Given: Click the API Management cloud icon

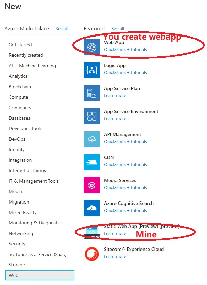Looking at the screenshot, I should click(x=92, y=139).
